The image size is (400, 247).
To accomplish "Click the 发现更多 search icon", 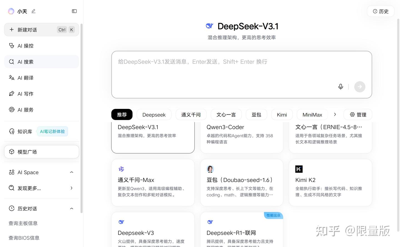I will click(11, 188).
